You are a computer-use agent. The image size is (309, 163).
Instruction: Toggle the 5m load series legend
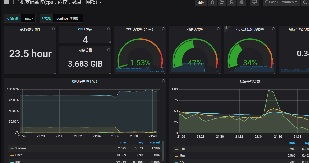(x=182, y=155)
